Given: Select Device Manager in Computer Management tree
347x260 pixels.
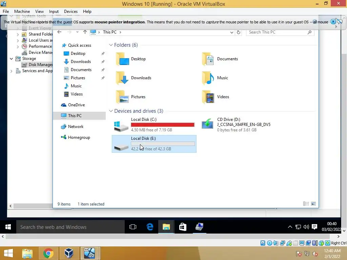Looking at the screenshot, I should tap(37, 52).
